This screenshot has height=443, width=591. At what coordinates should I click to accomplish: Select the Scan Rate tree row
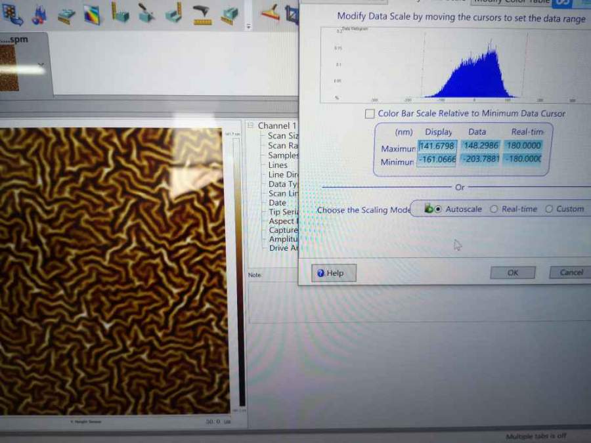point(282,146)
